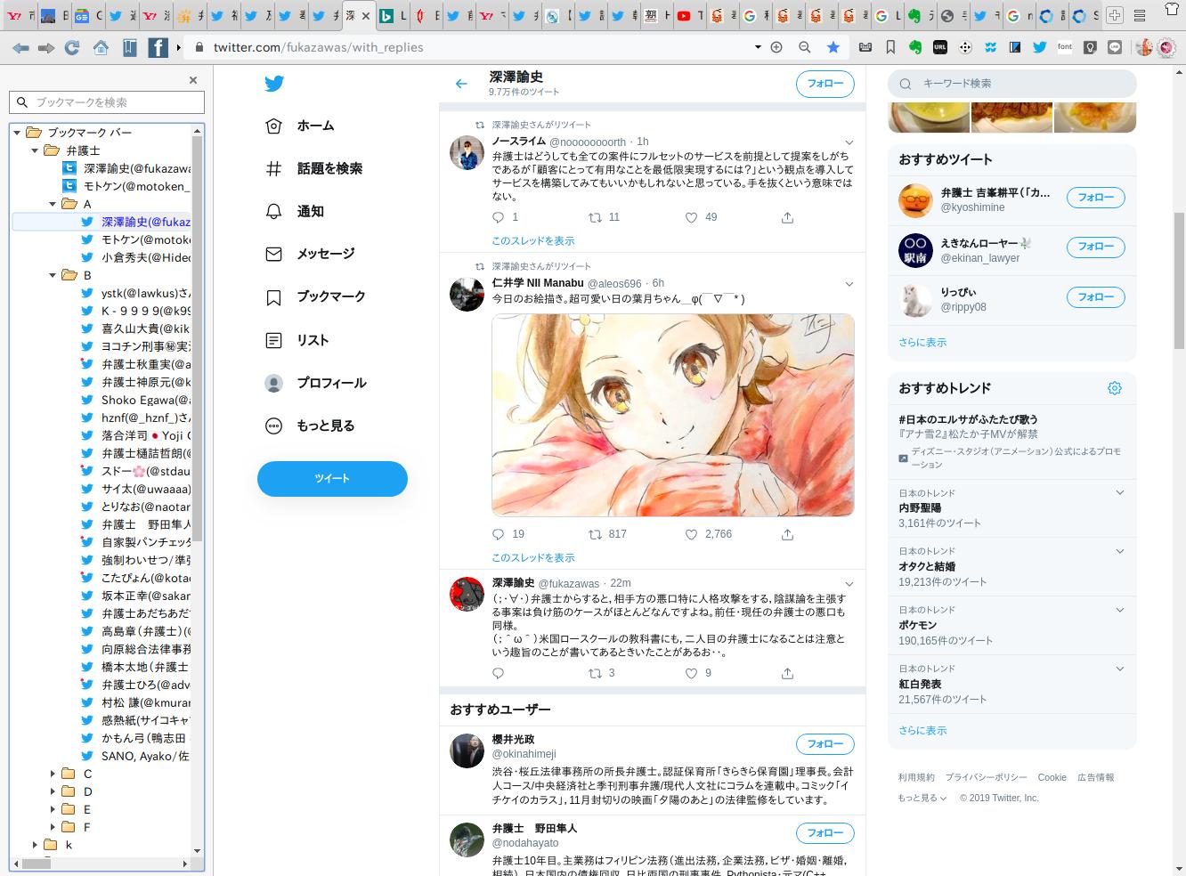Expand bookmark folder D
1186x876 pixels.
point(53,791)
